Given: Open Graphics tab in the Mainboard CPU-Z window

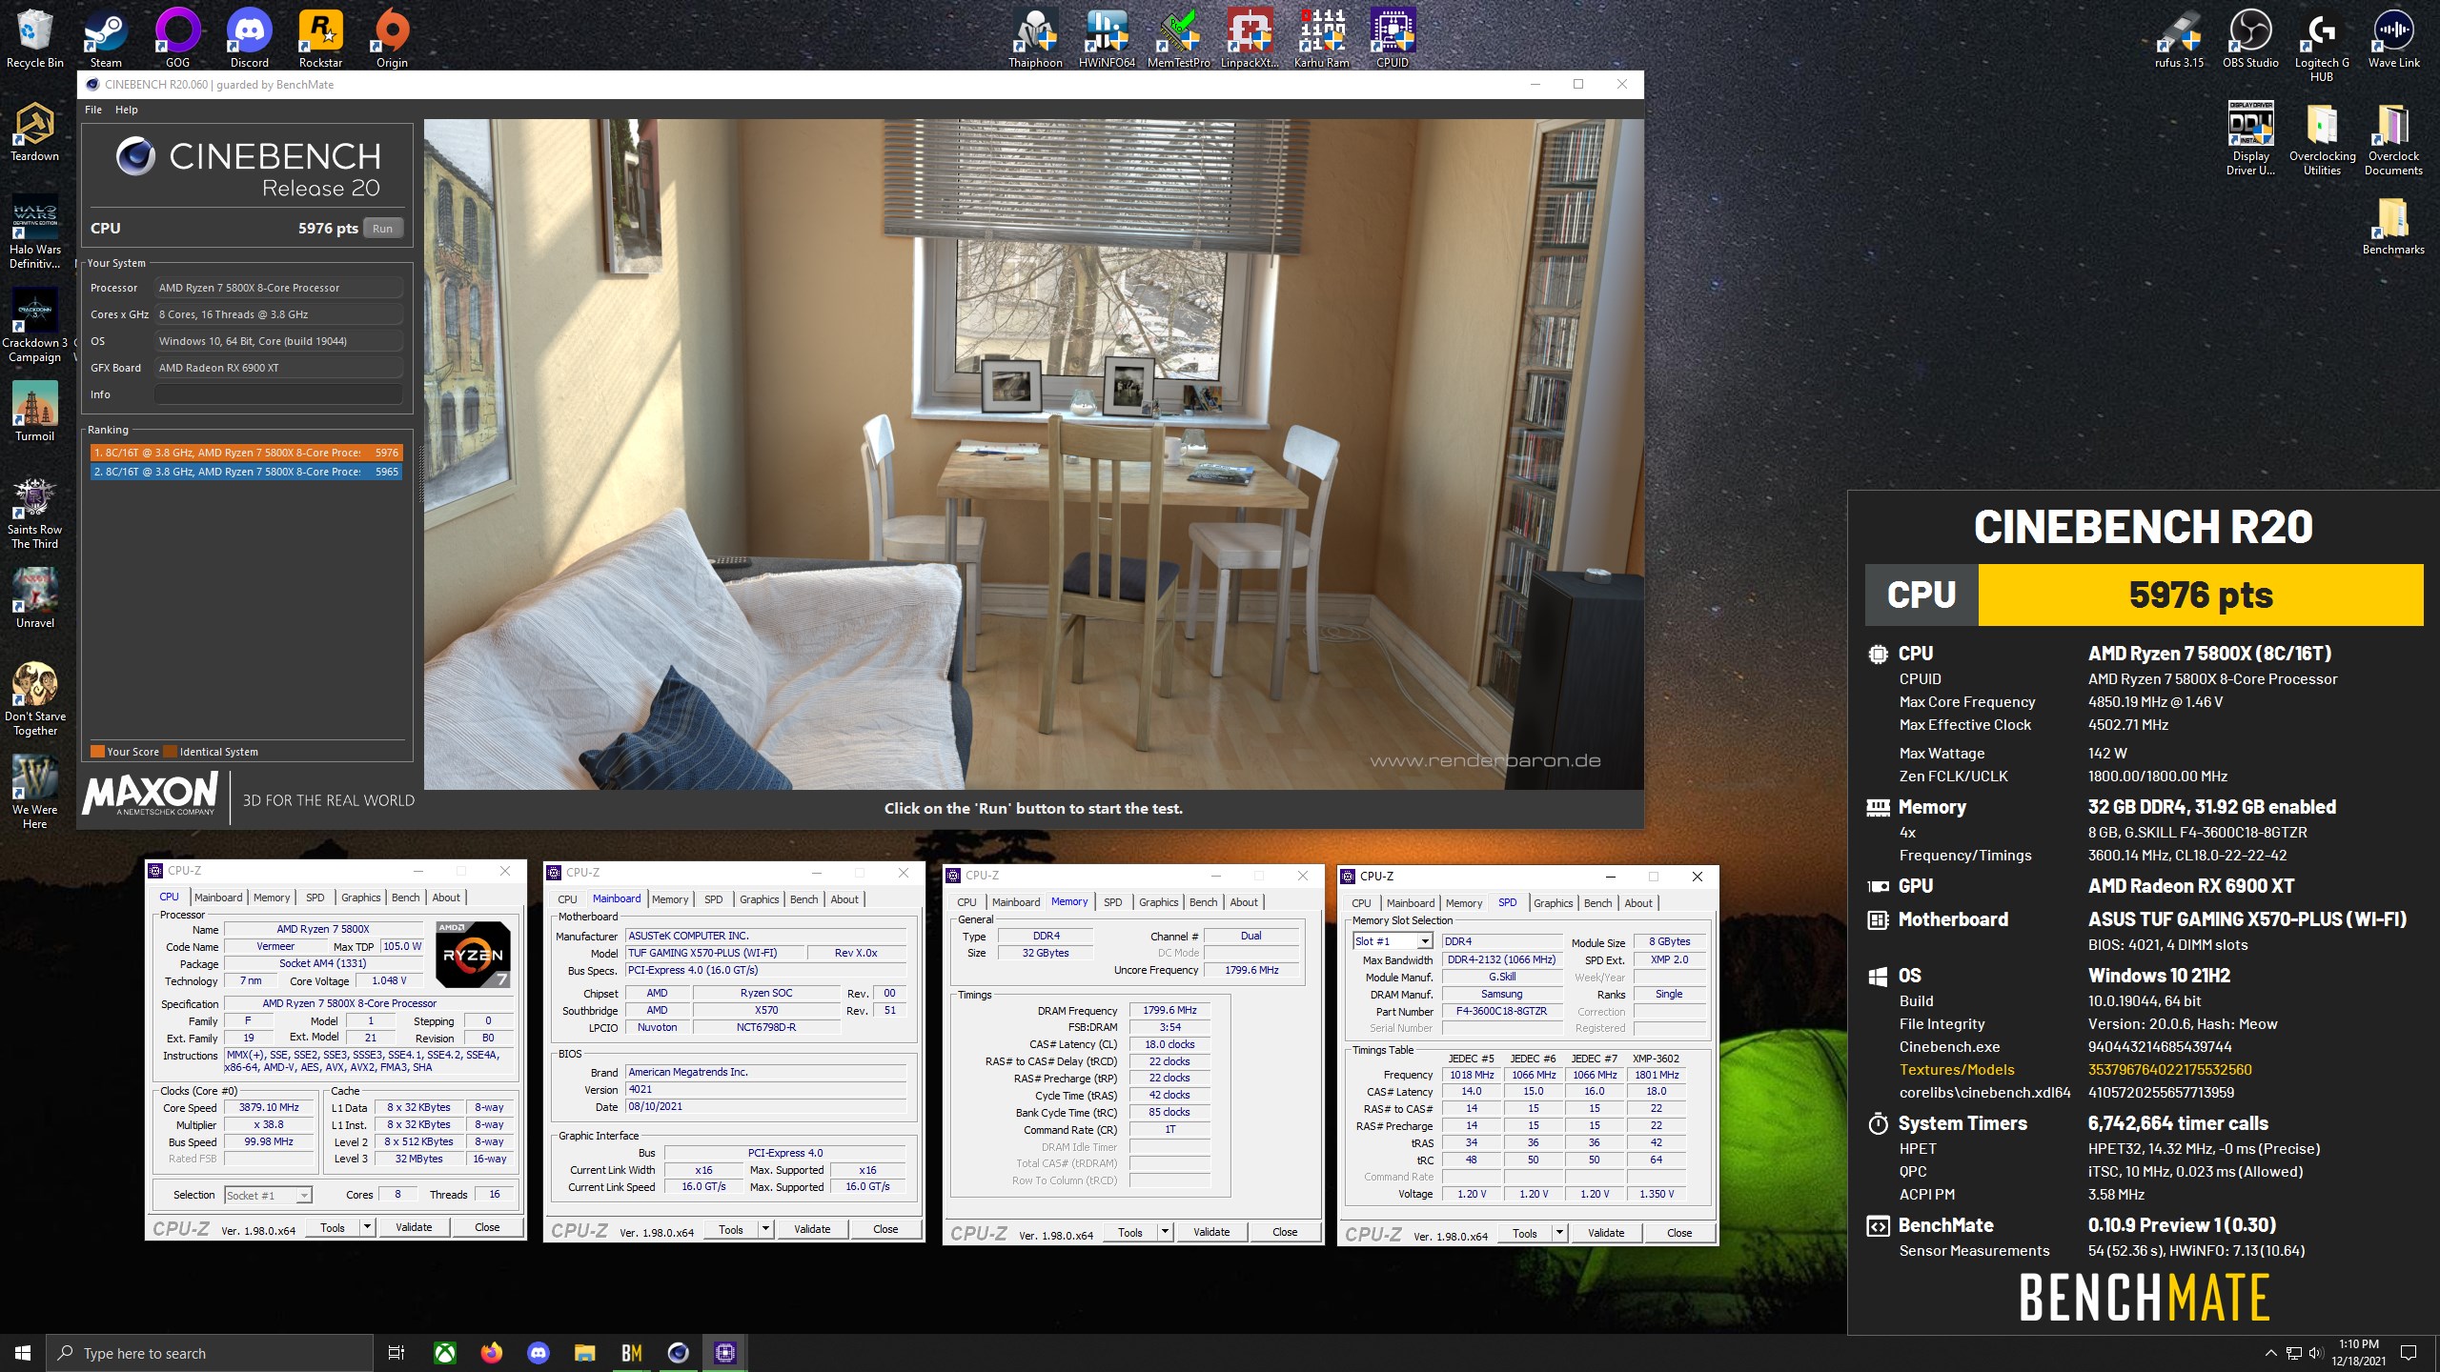Looking at the screenshot, I should pos(759,899).
